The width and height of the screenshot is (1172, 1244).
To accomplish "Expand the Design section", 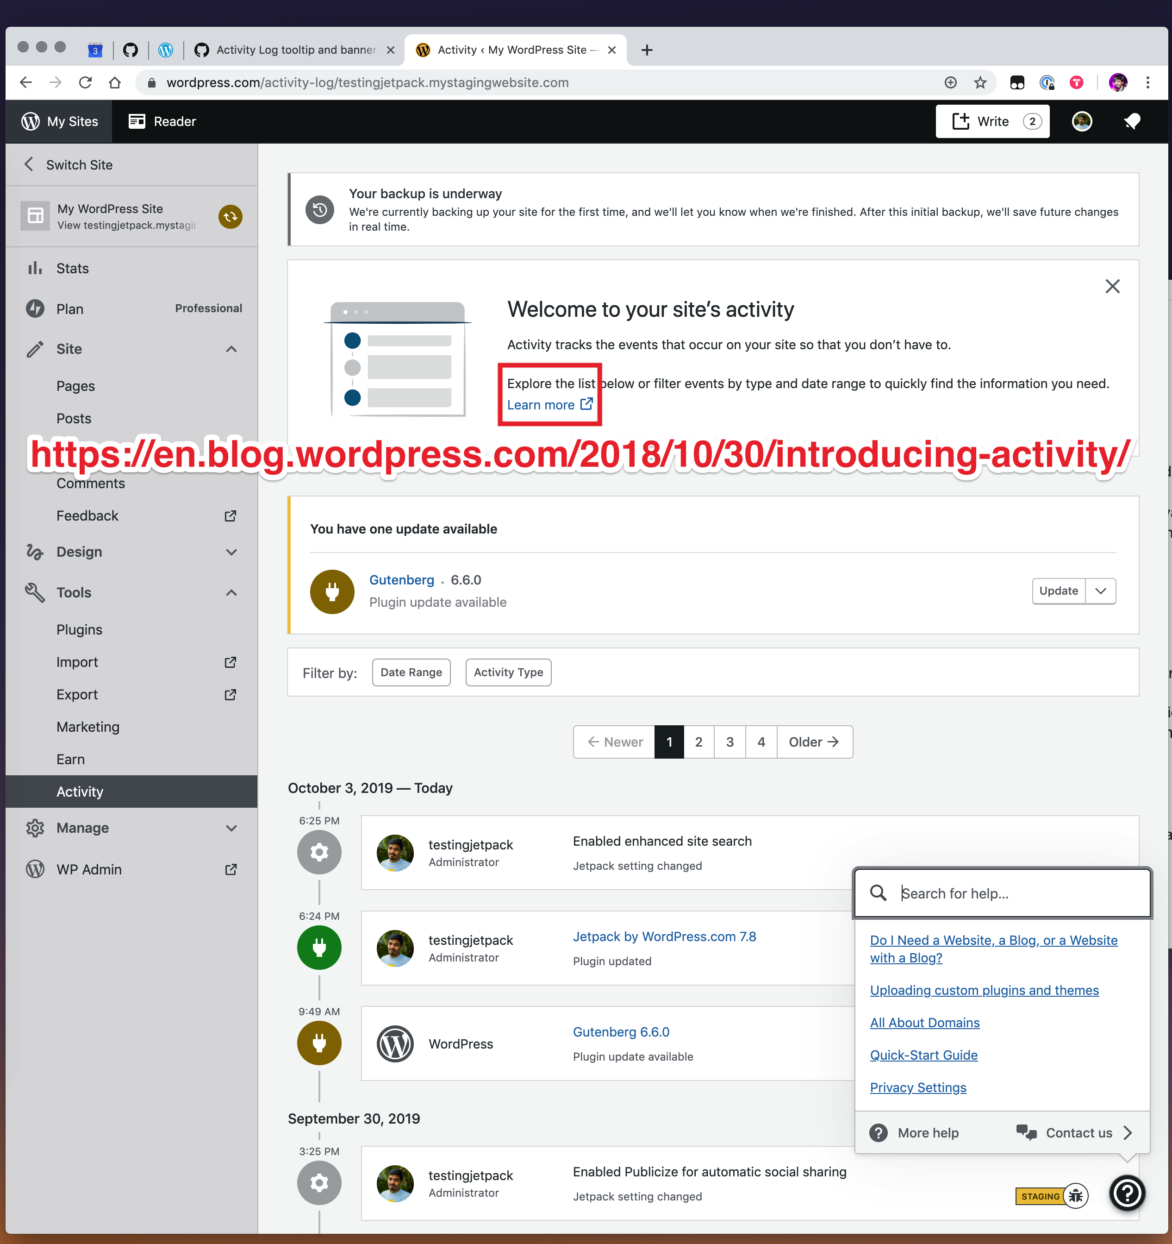I will (231, 551).
